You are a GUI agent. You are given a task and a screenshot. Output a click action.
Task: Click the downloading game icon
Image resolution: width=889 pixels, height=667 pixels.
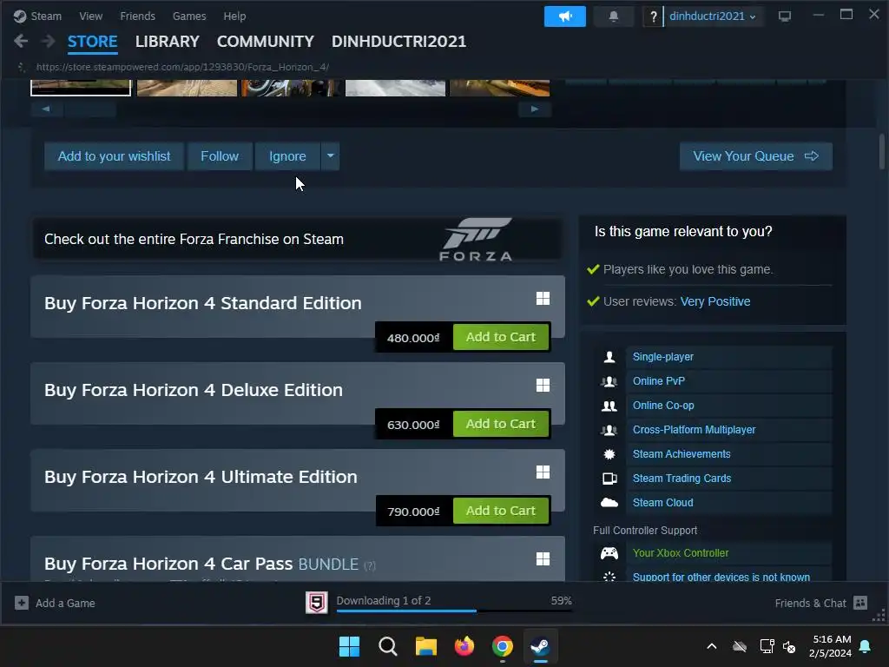tap(316, 603)
